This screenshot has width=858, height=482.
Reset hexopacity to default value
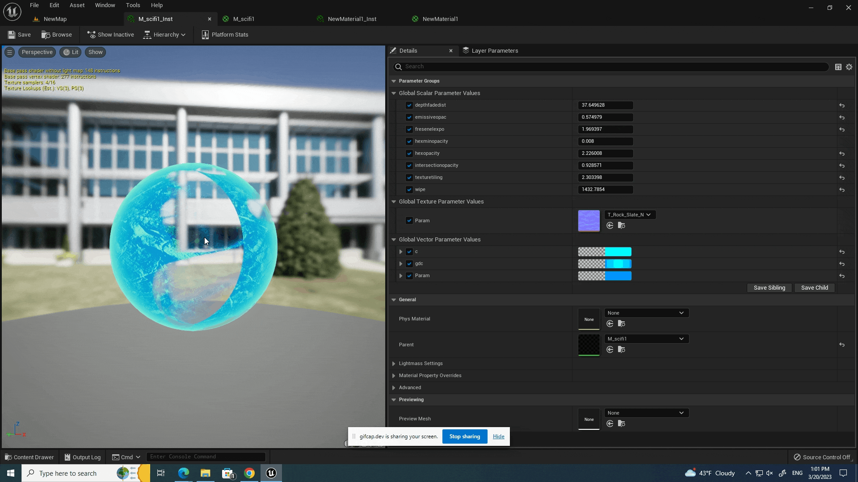(842, 154)
